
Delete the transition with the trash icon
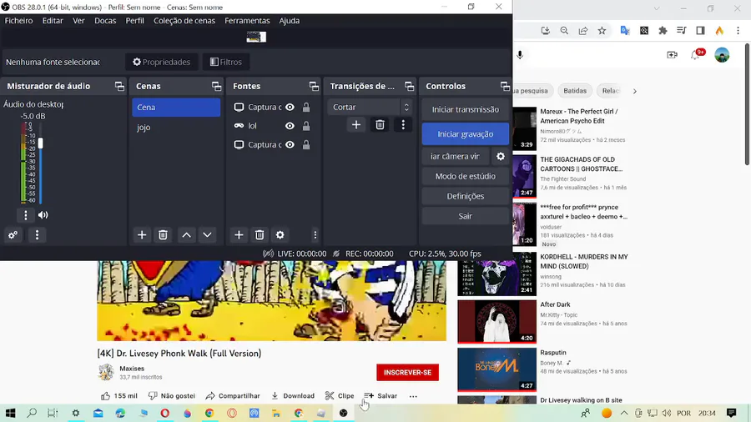tap(380, 125)
